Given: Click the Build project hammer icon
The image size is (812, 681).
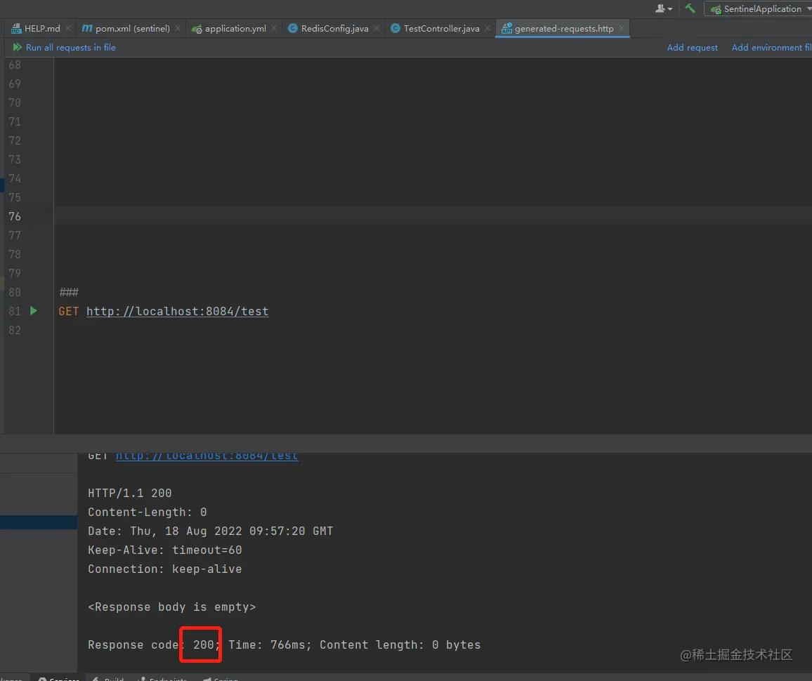Looking at the screenshot, I should (690, 8).
